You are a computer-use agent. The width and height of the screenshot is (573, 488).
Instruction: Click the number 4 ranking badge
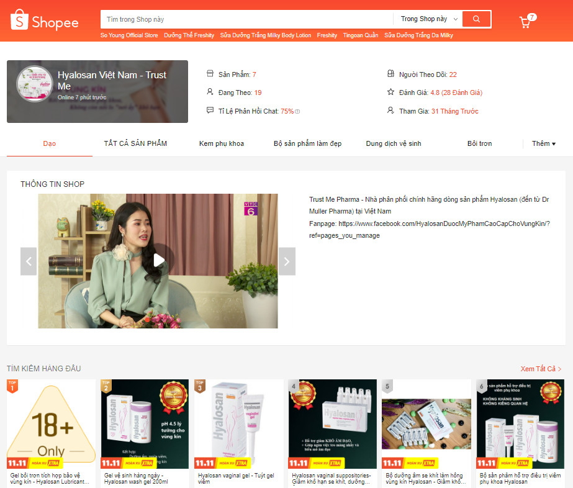point(294,386)
